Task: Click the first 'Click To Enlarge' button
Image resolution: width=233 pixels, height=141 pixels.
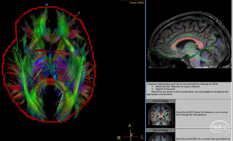Action: click(160, 101)
